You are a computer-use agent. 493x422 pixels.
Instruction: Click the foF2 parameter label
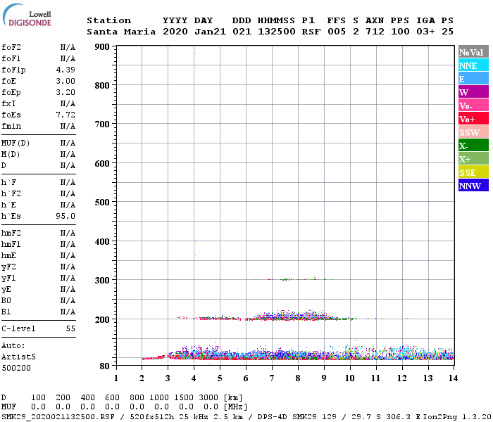(x=11, y=47)
